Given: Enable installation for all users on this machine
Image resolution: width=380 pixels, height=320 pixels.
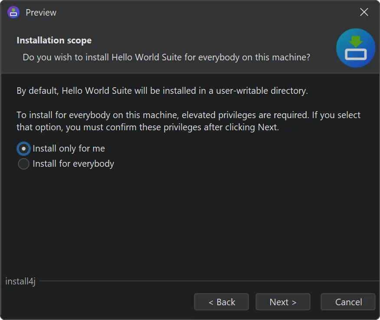Looking at the screenshot, I should pos(23,164).
